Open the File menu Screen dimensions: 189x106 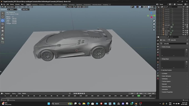tap(4, 4)
